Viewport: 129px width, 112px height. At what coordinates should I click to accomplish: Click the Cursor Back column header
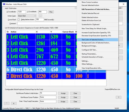pyautogui.click(x=68, y=32)
